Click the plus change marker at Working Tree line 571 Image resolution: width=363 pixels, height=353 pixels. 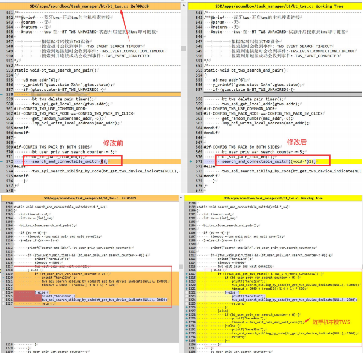point(191,161)
